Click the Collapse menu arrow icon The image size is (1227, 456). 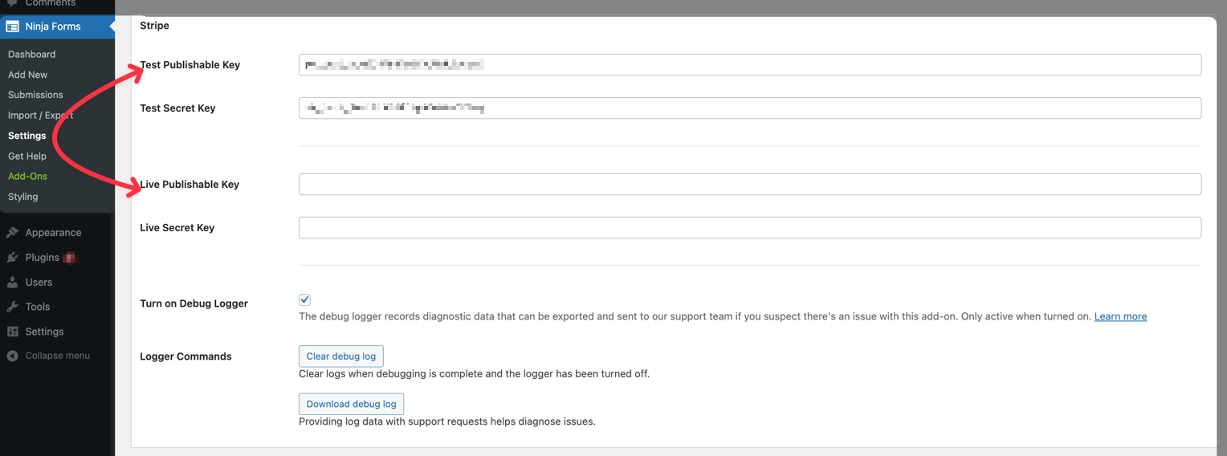click(x=12, y=356)
